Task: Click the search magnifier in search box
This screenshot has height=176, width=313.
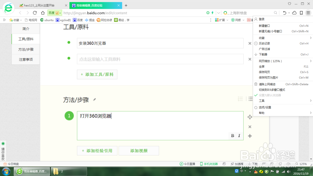Action: tap(275, 13)
